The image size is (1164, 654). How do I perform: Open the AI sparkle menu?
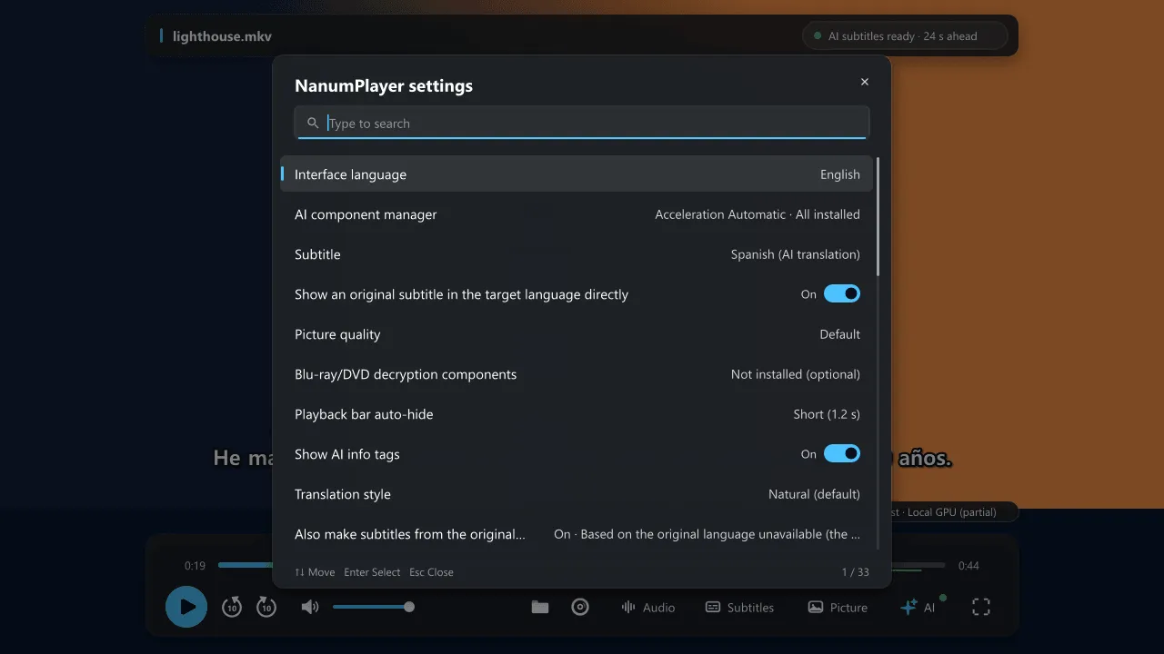pos(918,607)
